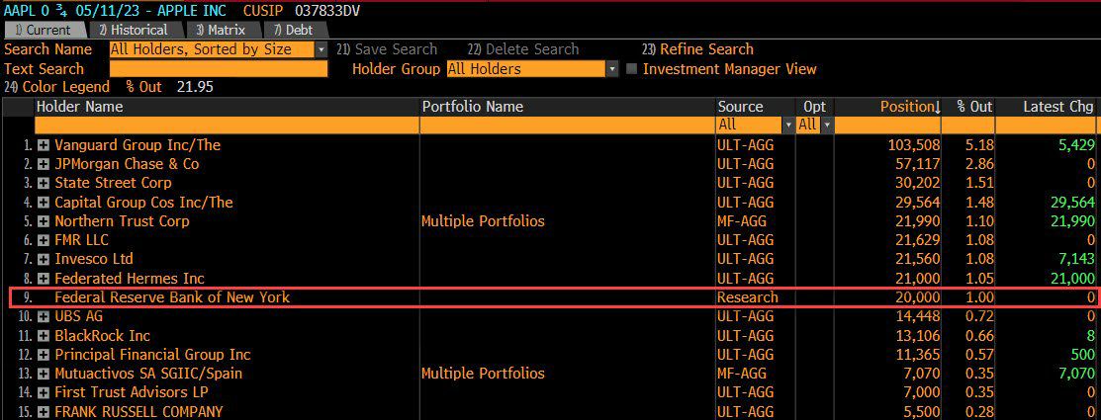Click Opt column header

[814, 107]
